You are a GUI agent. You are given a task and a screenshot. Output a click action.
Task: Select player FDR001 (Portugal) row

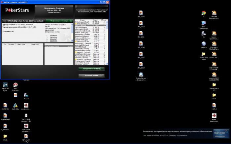click(x=90, y=33)
